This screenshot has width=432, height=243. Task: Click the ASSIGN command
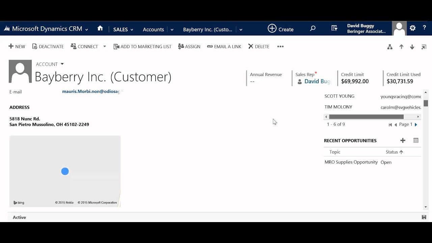[189, 47]
